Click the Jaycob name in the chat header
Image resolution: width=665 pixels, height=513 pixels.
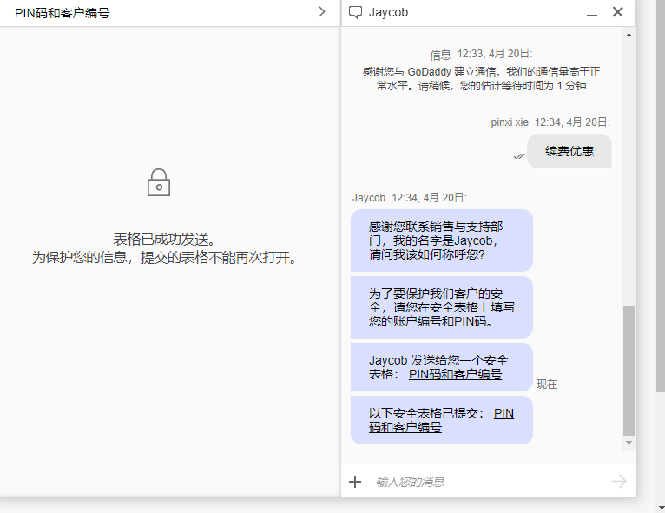[x=388, y=12]
